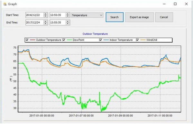Click the y-axis value 50
This screenshot has height=124, width=193.
coord(15,81)
